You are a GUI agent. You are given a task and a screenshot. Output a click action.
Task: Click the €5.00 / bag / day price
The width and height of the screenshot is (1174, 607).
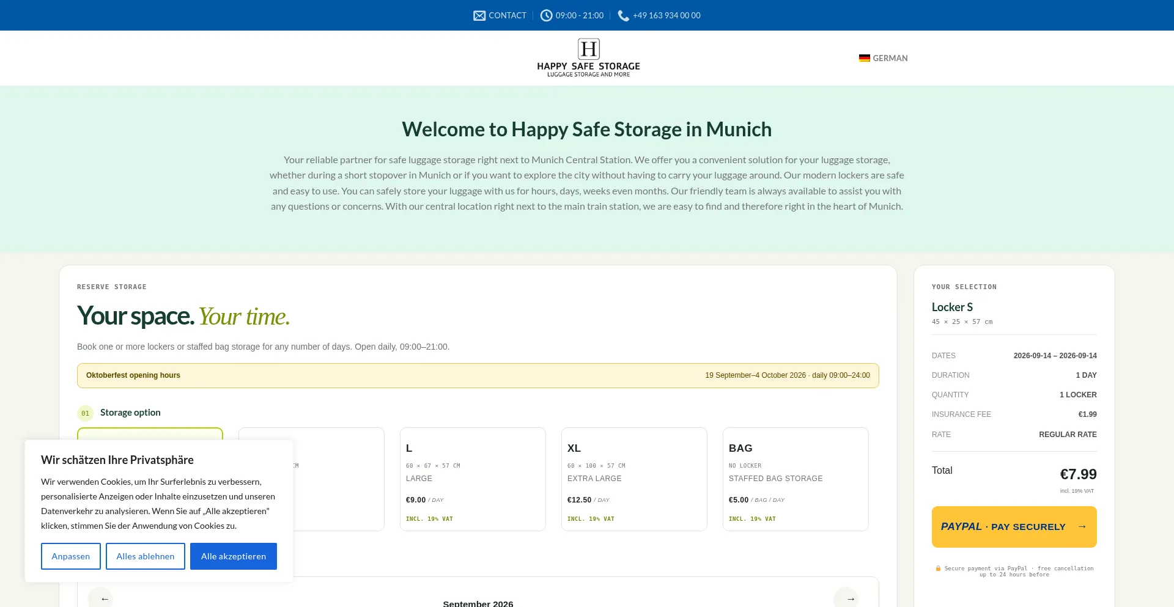click(756, 500)
